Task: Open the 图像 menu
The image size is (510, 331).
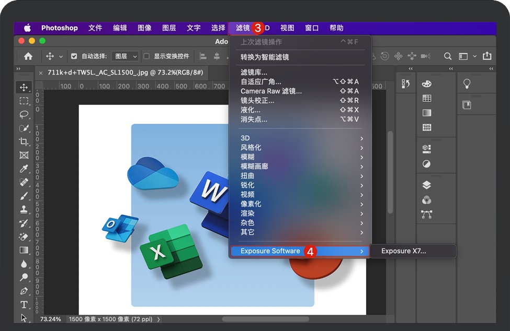Action: (x=144, y=28)
